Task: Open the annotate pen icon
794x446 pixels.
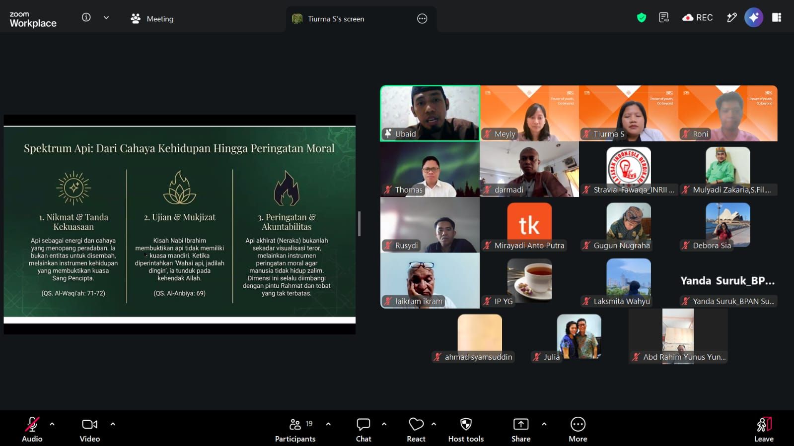Action: (731, 18)
